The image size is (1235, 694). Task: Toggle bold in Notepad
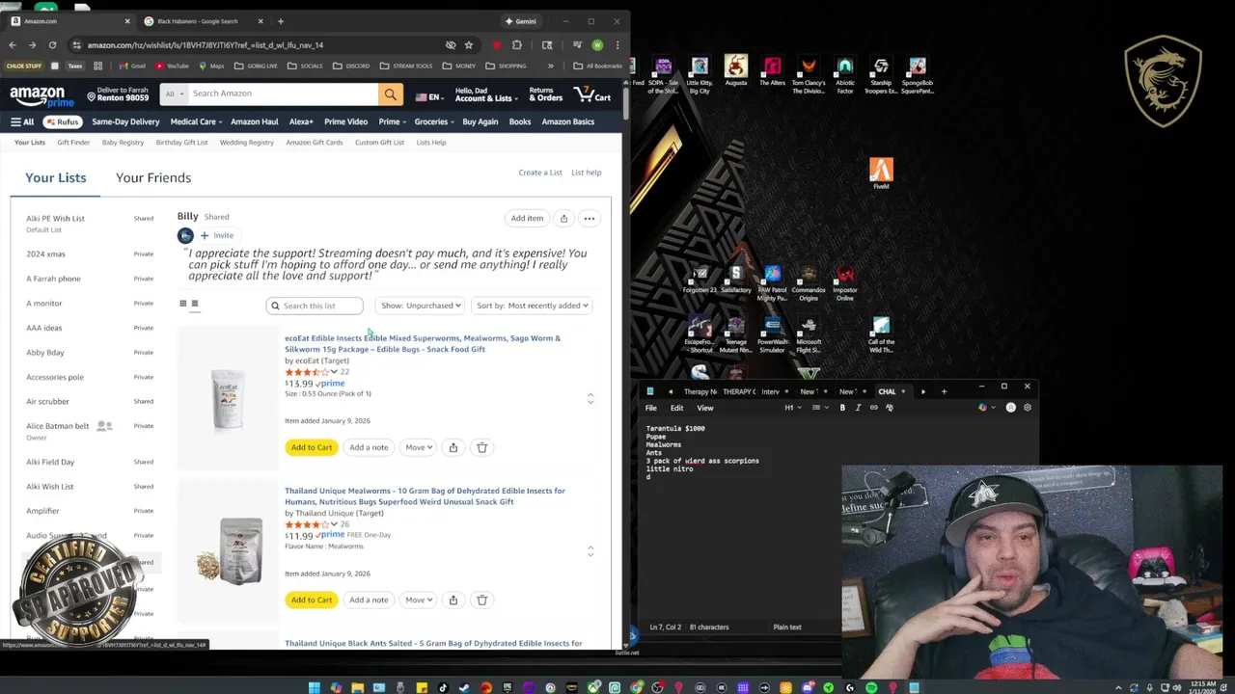coord(842,408)
